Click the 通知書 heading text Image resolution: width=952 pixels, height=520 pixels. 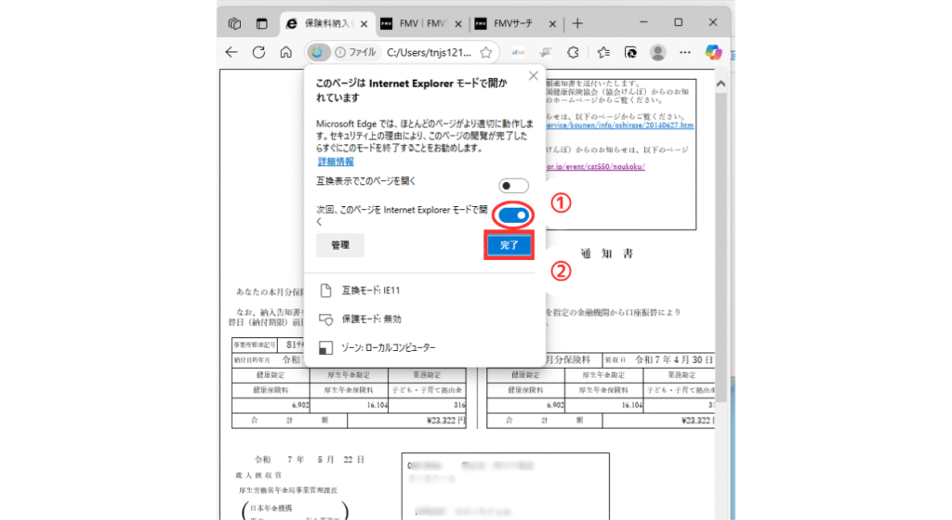coord(607,253)
